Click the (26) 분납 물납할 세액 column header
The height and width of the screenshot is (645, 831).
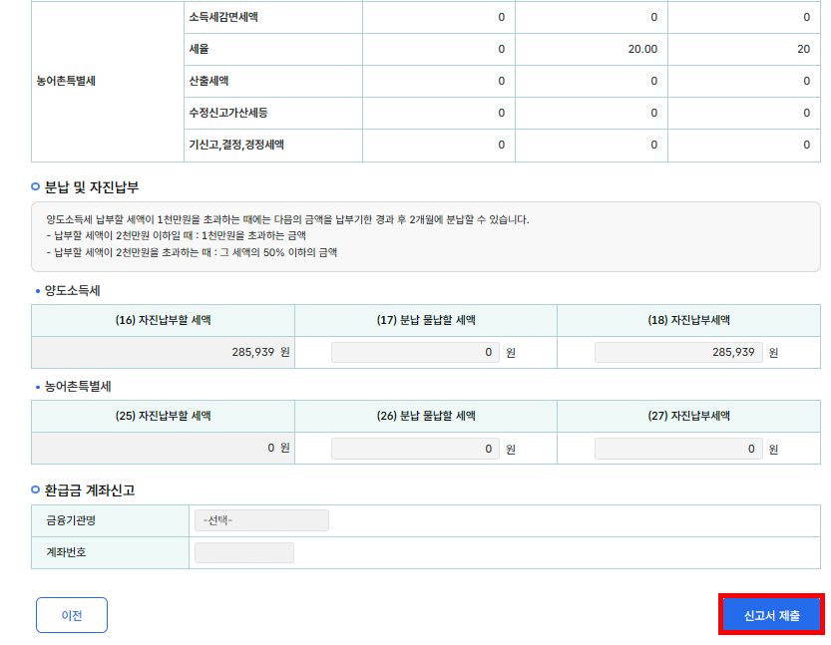[426, 417]
